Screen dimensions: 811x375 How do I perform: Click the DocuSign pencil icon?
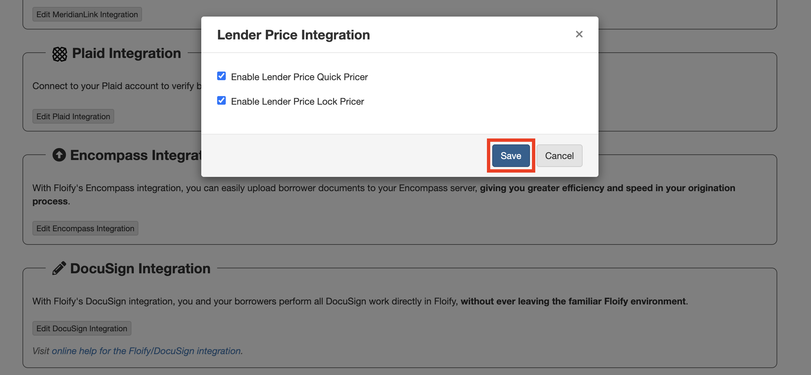pos(59,268)
